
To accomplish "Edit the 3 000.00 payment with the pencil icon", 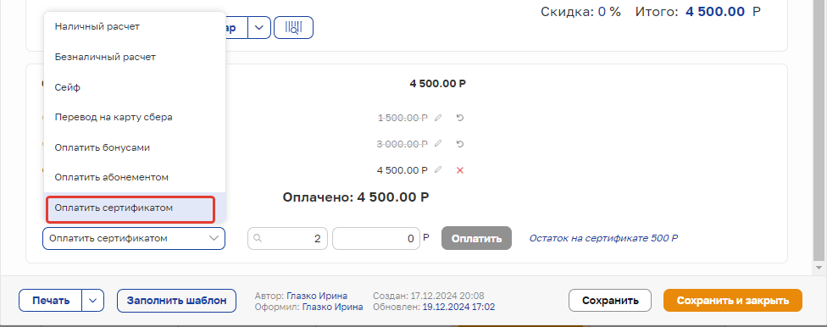I will [x=437, y=144].
